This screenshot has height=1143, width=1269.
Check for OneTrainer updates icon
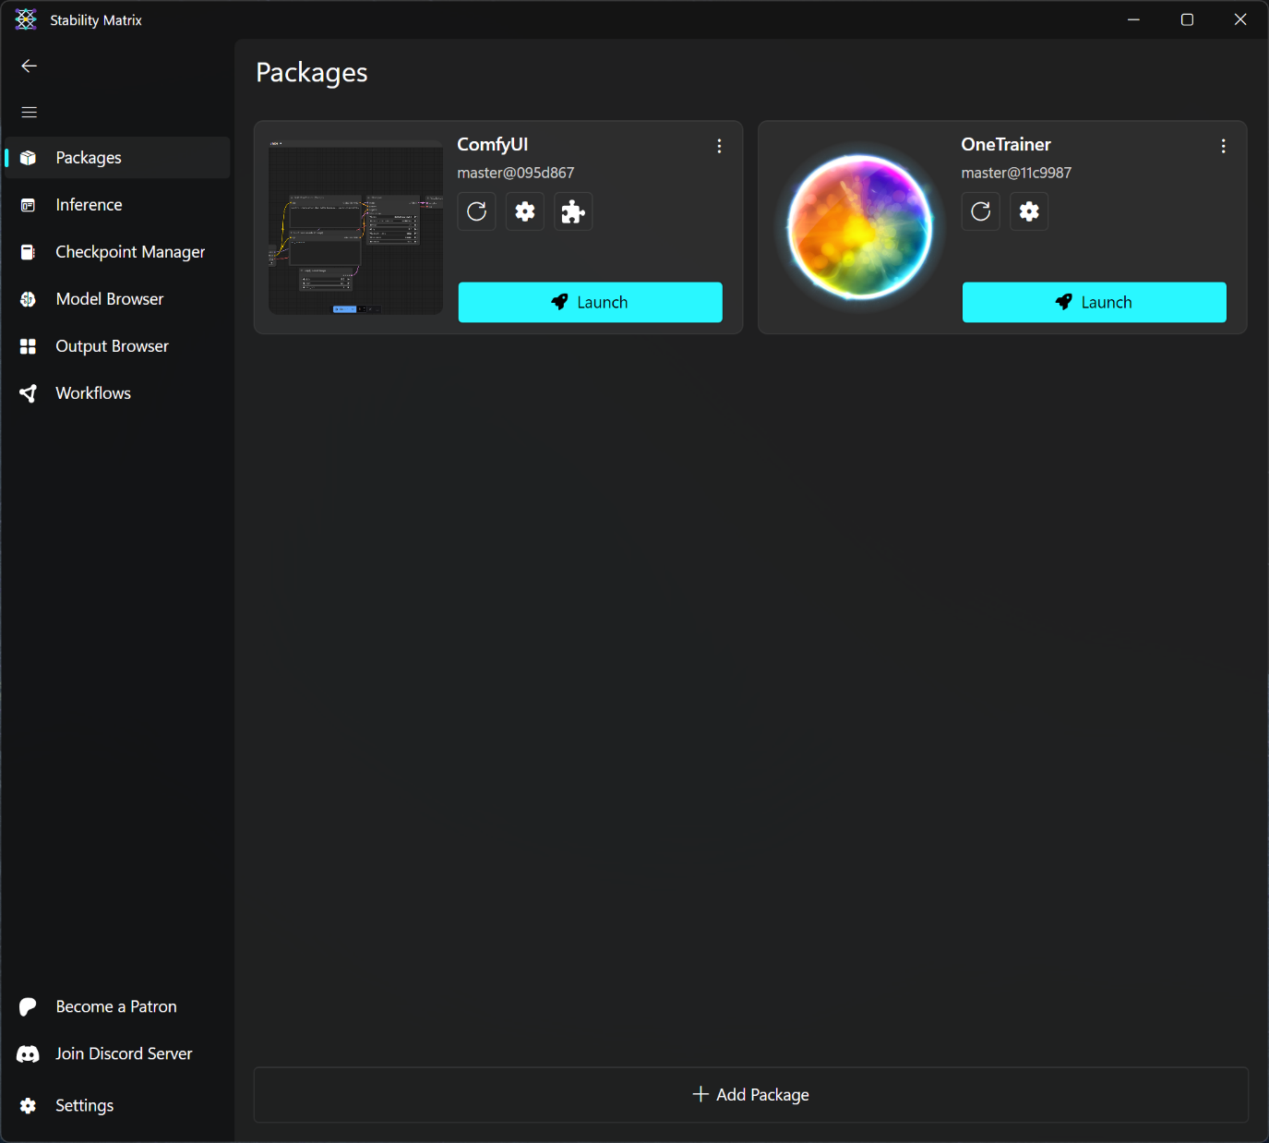[x=981, y=211]
